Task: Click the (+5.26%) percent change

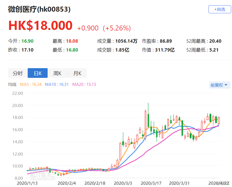Action: point(117,28)
